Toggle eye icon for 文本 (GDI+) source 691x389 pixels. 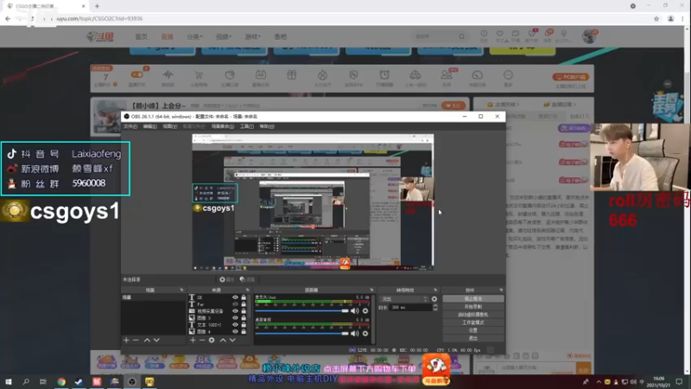235,325
